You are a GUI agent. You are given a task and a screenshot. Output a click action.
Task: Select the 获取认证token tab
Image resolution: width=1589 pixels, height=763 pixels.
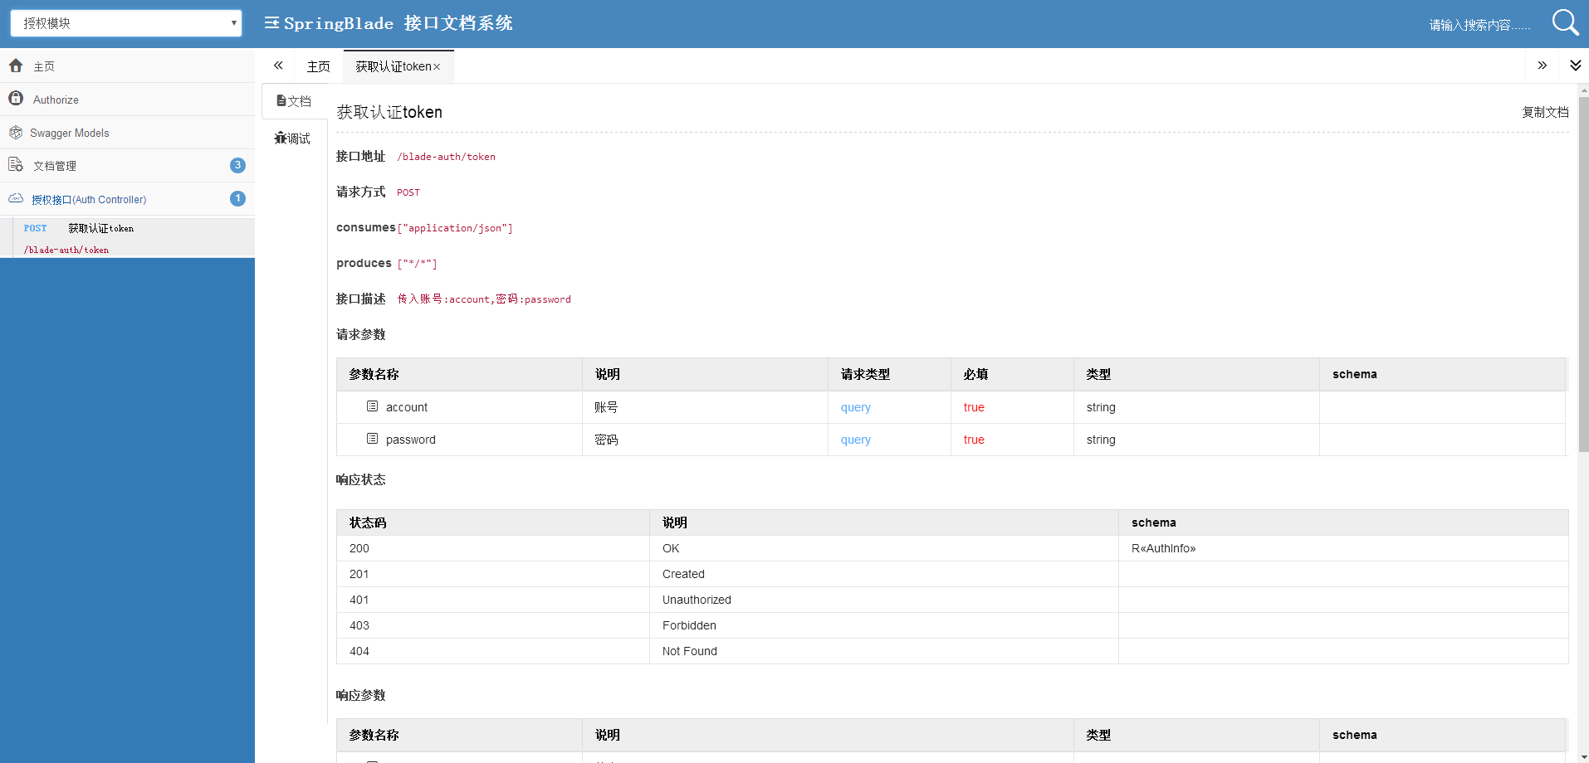coord(393,66)
